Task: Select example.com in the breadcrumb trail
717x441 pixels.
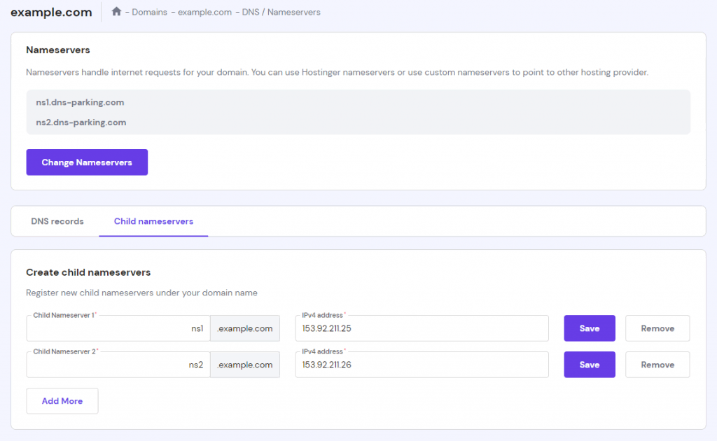Action: coord(204,12)
